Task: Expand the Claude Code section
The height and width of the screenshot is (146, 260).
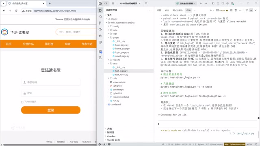Action: coord(113,140)
